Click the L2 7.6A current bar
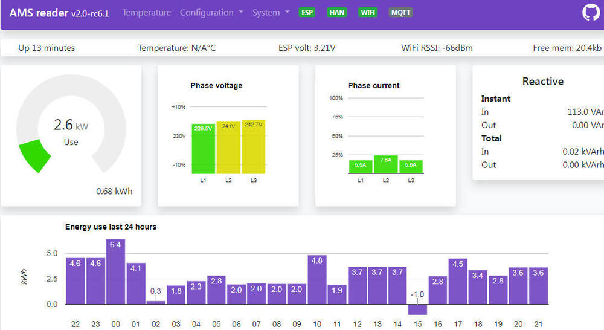The width and height of the screenshot is (604, 330). point(386,165)
